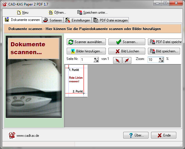
Task: Switch to the Sortieren tab
Action: click(x=52, y=20)
